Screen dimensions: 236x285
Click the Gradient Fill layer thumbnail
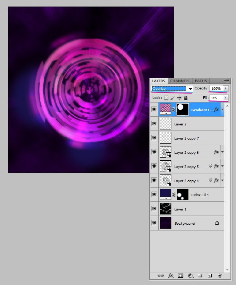coord(166,109)
